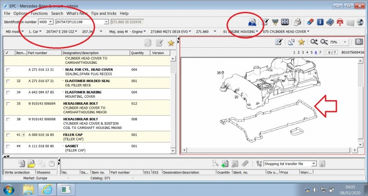The width and height of the screenshot is (368, 196).
Task: Open the vehicle data card icon
Action: click(252, 22)
